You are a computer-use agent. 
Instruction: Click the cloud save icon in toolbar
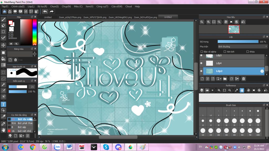click(4, 12)
